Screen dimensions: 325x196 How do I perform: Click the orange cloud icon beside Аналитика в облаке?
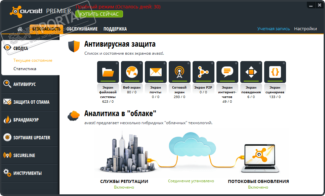74,116
